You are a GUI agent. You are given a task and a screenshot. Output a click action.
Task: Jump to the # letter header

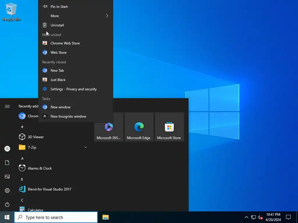click(22, 127)
